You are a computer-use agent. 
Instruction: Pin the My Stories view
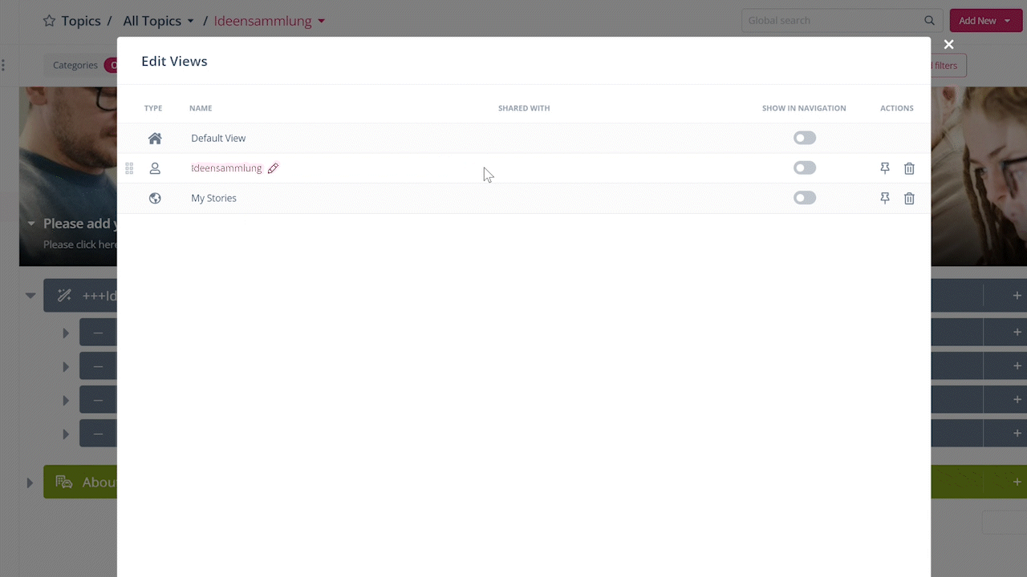[885, 198]
